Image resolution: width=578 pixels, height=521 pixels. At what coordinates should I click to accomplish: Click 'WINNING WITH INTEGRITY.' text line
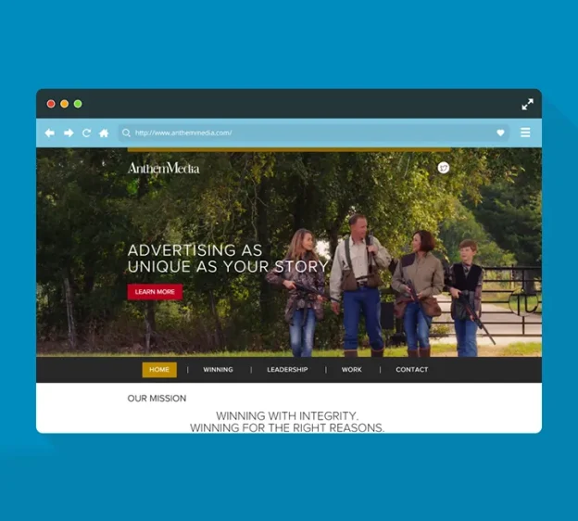tap(287, 416)
